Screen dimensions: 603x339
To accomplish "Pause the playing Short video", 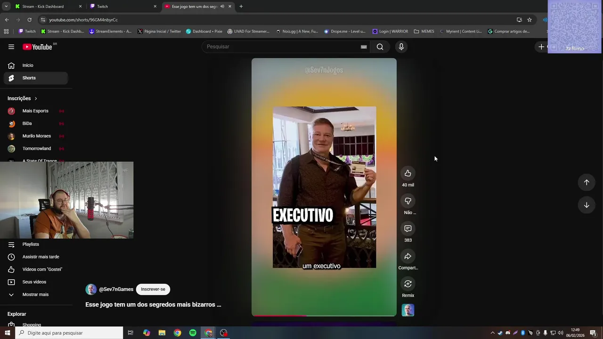I will click(324, 187).
